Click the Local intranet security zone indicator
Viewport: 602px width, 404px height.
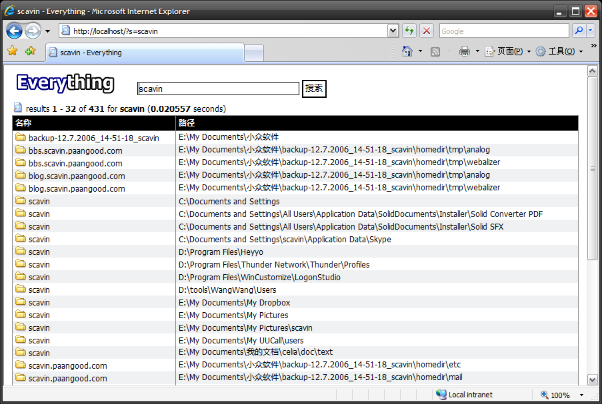click(x=464, y=395)
